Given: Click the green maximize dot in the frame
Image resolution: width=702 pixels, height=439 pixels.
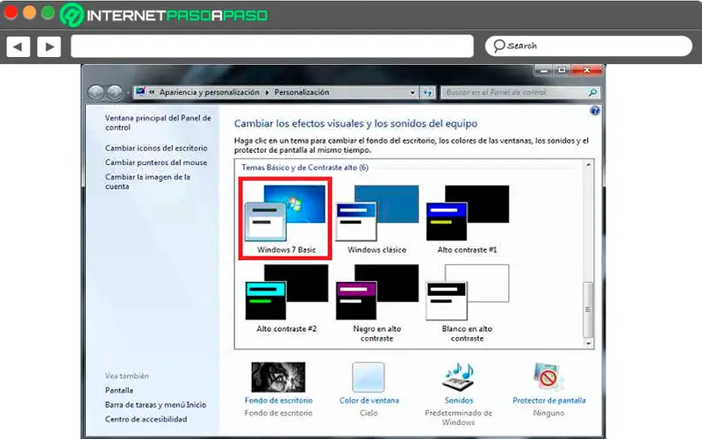Looking at the screenshot, I should pos(48,12).
